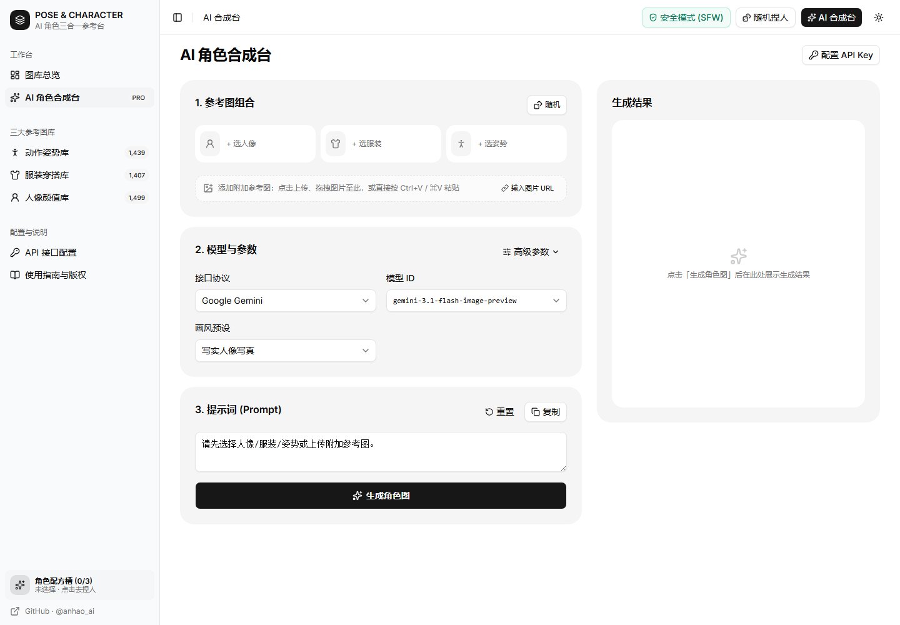Click 配置 API Key button
This screenshot has height=625, width=900.
point(841,55)
